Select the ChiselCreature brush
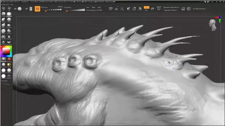This screenshot has height=126, width=225. pyautogui.click(x=9, y=37)
